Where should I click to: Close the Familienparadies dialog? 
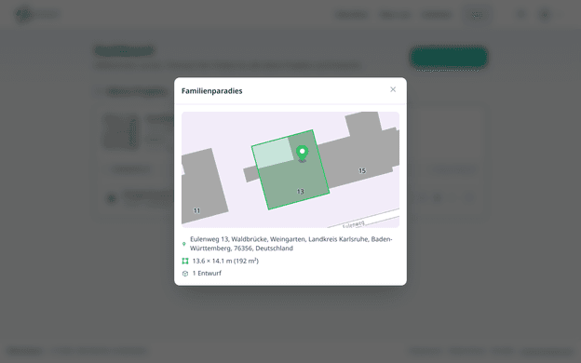[393, 89]
